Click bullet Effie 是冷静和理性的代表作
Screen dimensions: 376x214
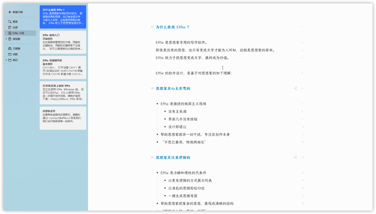183,173
